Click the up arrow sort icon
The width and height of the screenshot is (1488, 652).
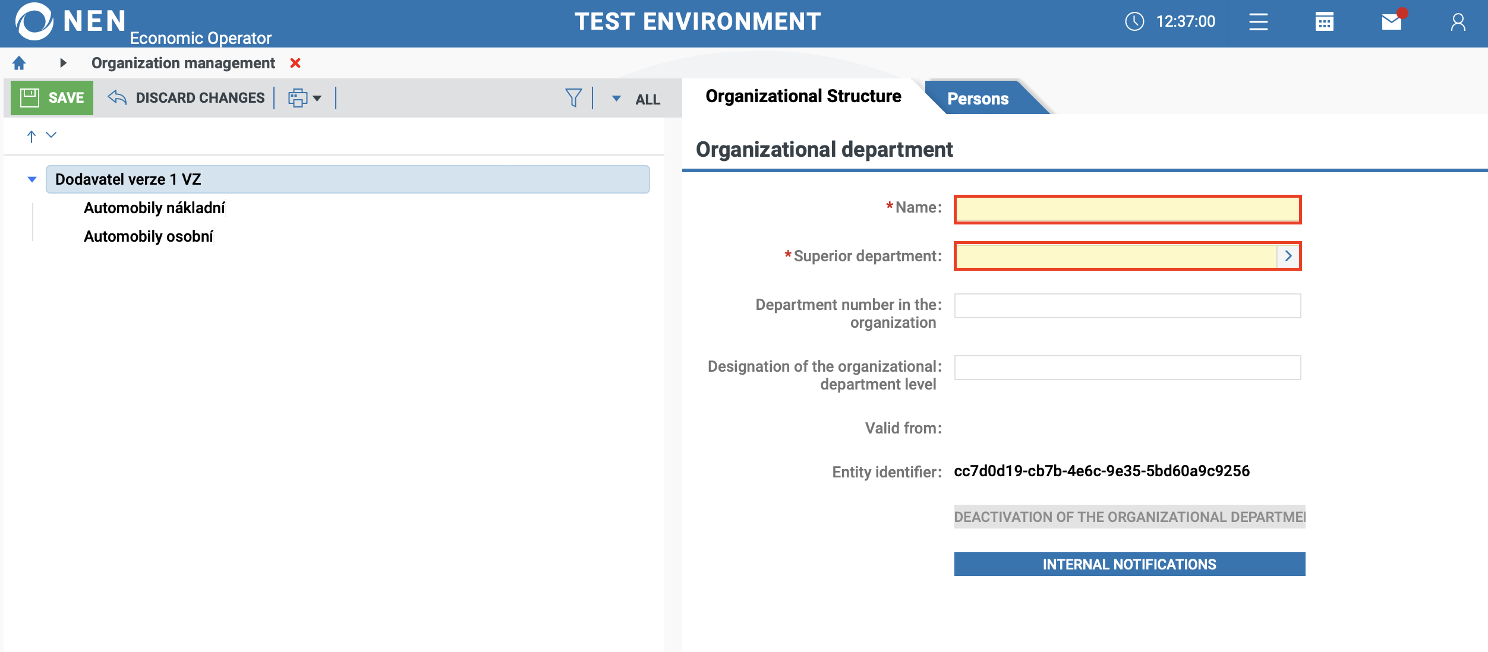click(x=31, y=136)
